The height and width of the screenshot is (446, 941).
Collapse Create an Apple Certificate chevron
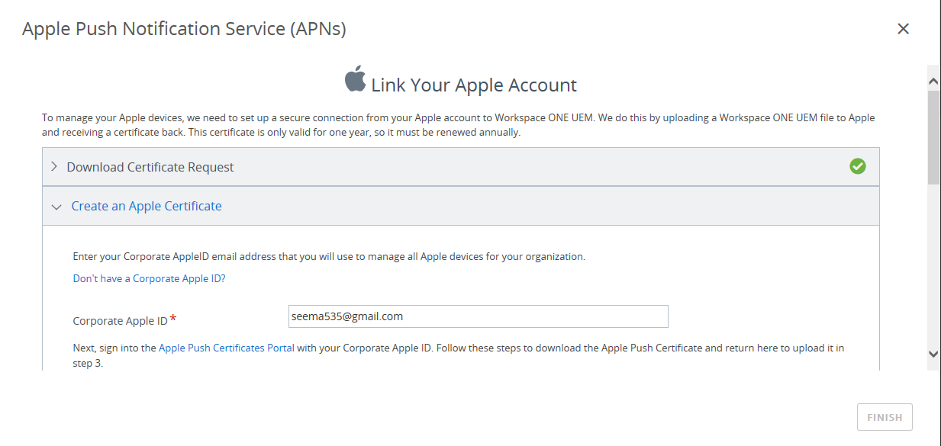coord(56,207)
